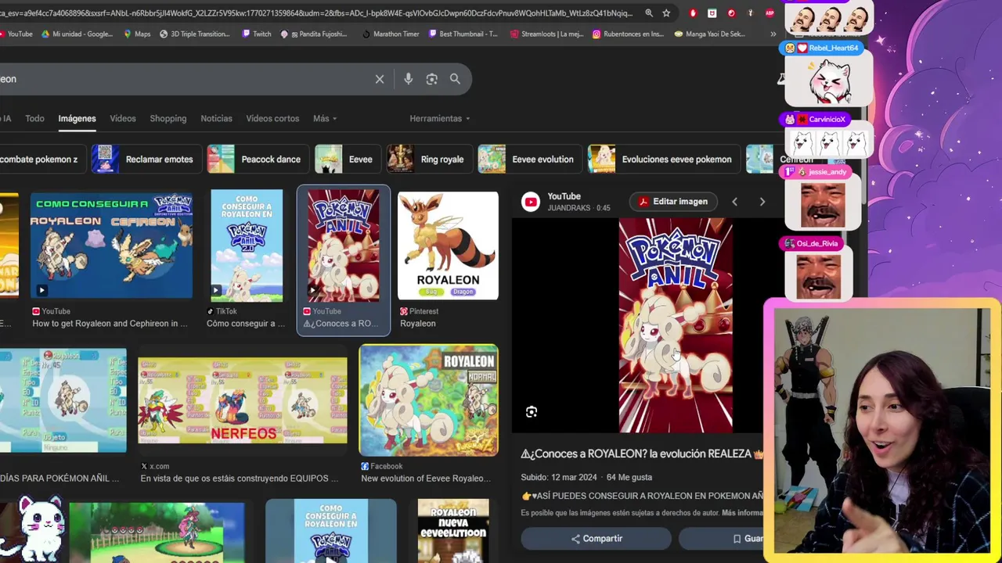
Task: Switch to the Shopping tab
Action: click(168, 119)
